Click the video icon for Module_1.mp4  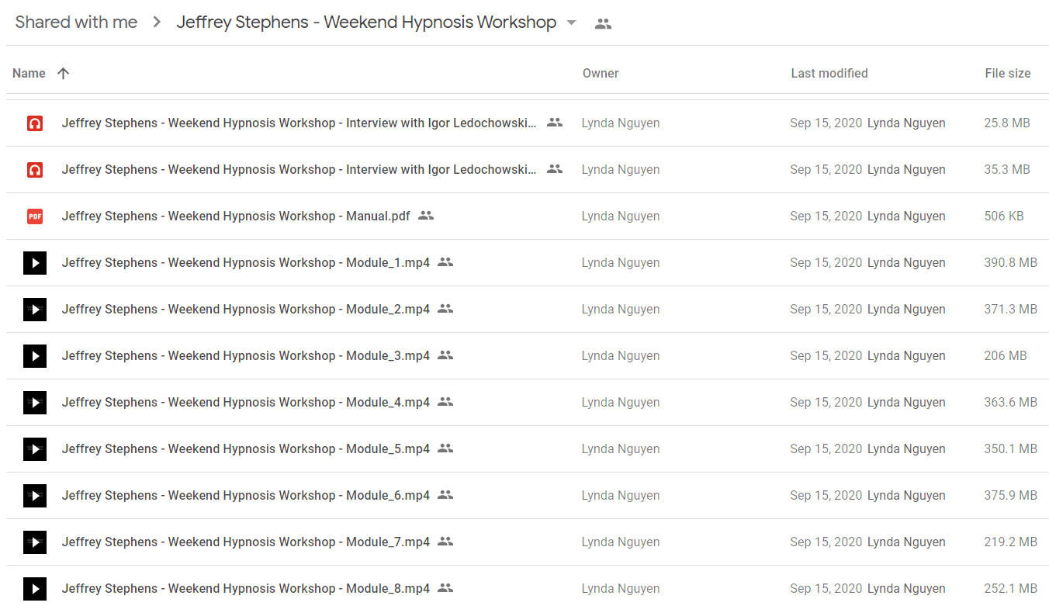point(35,263)
